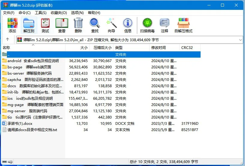245x166 pixels.
Task: Click the CRC32 value 85251BF7
Action: pyautogui.click(x=190, y=130)
